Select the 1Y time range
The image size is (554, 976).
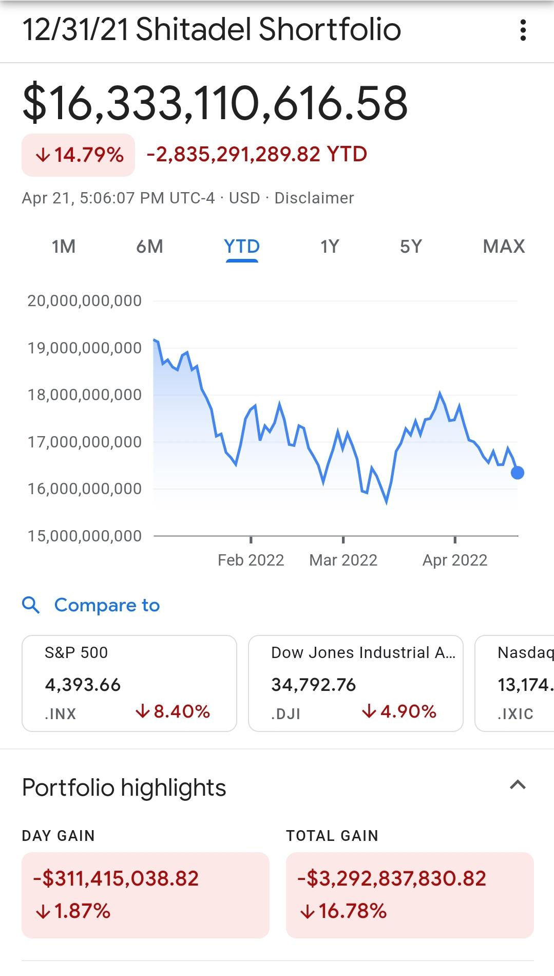click(330, 247)
